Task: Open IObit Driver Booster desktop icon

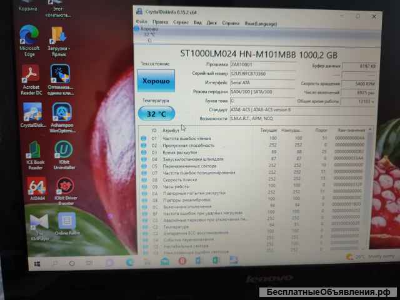Action: pyautogui.click(x=66, y=191)
